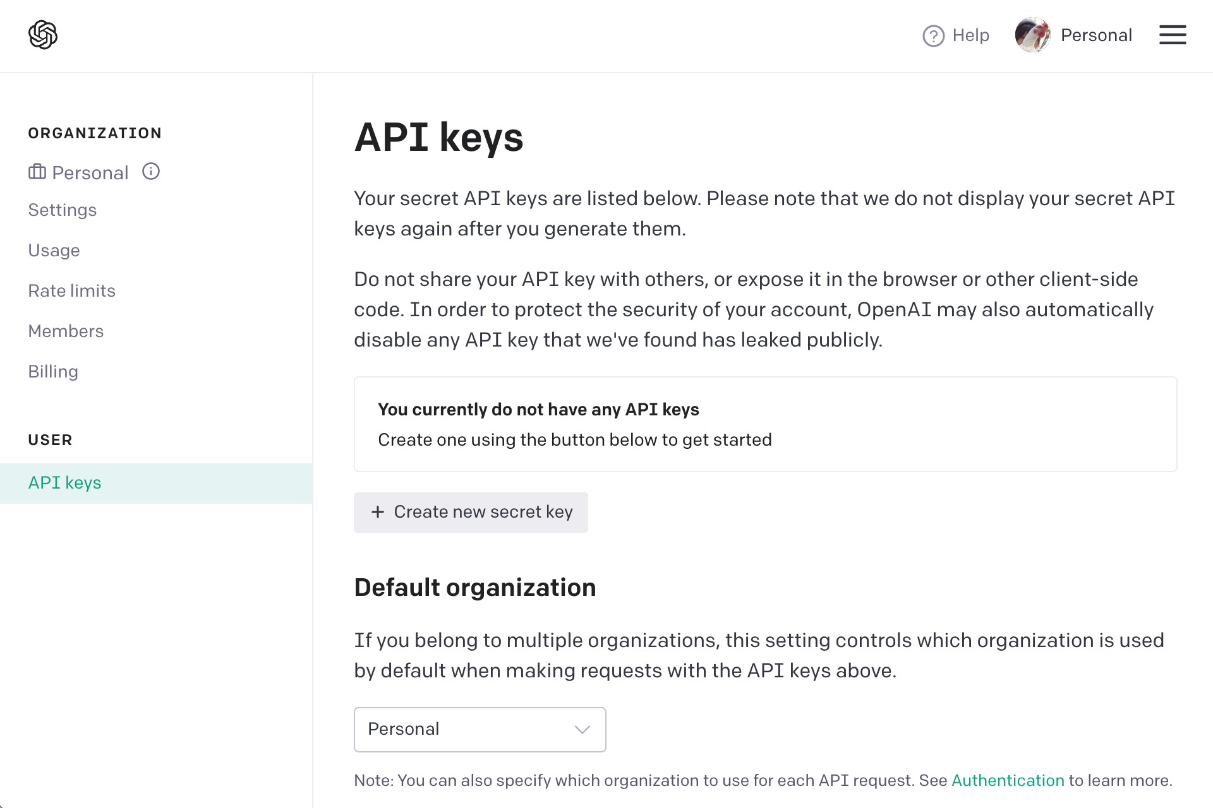Click the Help label in the header

[x=970, y=36]
